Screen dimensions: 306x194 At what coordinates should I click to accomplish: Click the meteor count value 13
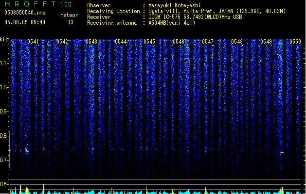click(x=71, y=22)
